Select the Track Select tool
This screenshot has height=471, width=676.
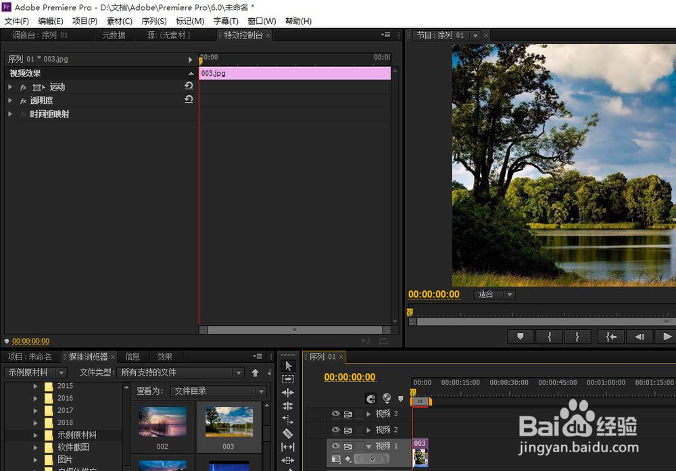click(x=288, y=379)
